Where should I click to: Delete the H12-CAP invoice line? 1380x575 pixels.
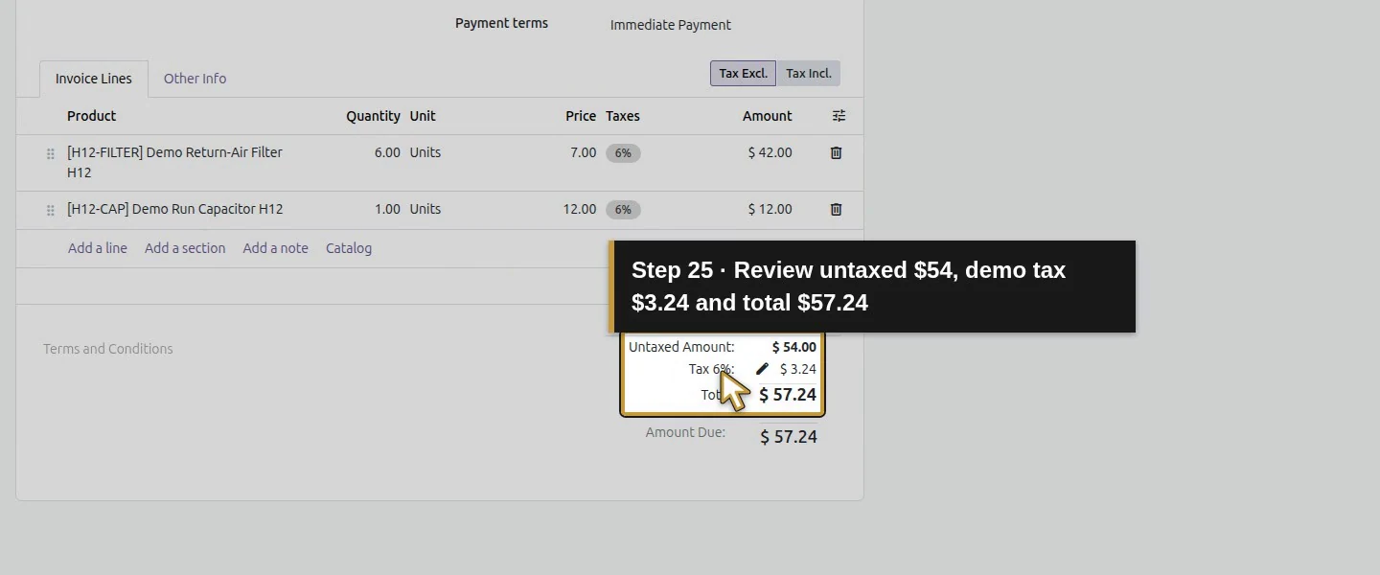[836, 209]
